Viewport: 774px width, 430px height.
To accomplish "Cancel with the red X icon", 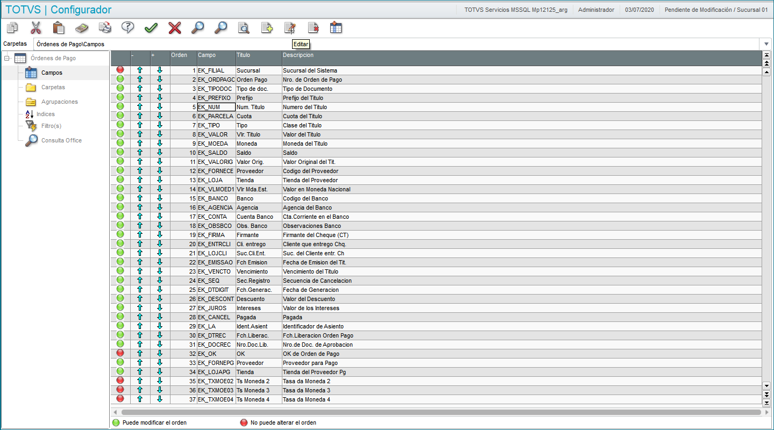I will point(174,27).
